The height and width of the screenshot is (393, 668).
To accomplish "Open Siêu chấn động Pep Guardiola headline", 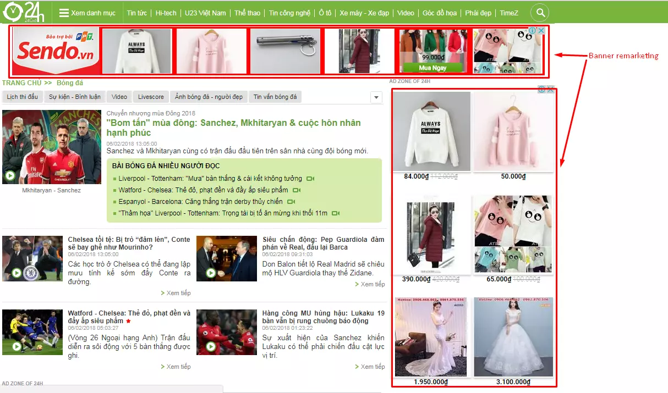I will [324, 243].
